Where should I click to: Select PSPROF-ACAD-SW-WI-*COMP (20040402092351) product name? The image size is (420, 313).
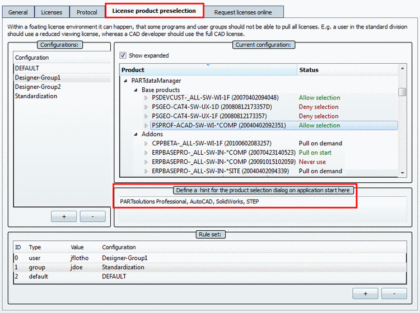tap(219, 125)
